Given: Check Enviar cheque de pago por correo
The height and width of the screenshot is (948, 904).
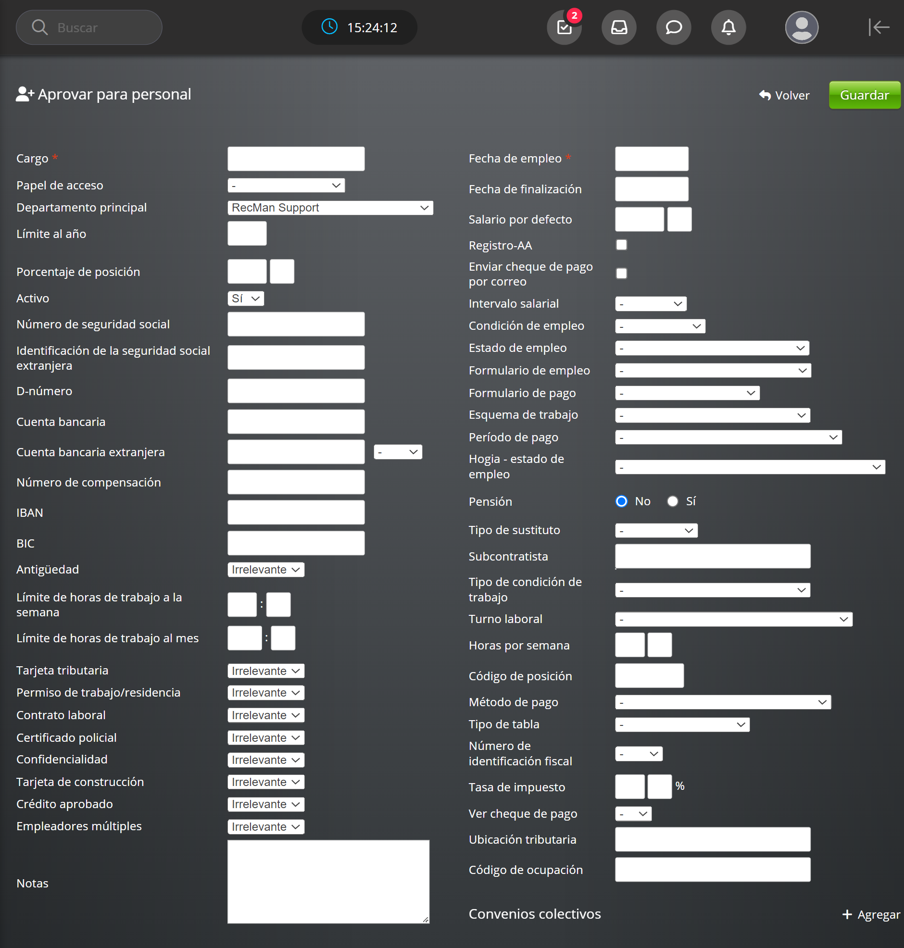Looking at the screenshot, I should point(622,274).
